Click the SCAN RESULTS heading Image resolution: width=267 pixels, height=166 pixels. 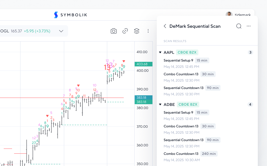pyautogui.click(x=175, y=41)
